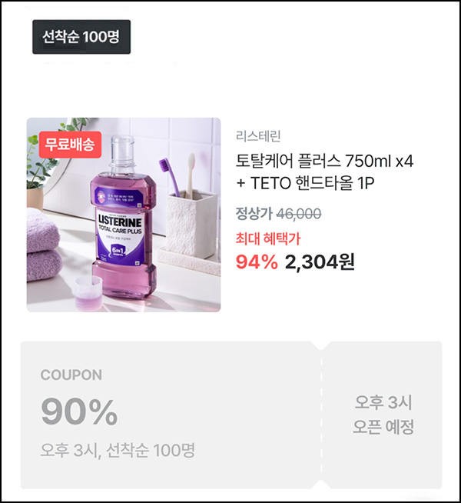Click the white toothbrush holder in the photo
The width and height of the screenshot is (461, 503).
pyautogui.click(x=192, y=222)
